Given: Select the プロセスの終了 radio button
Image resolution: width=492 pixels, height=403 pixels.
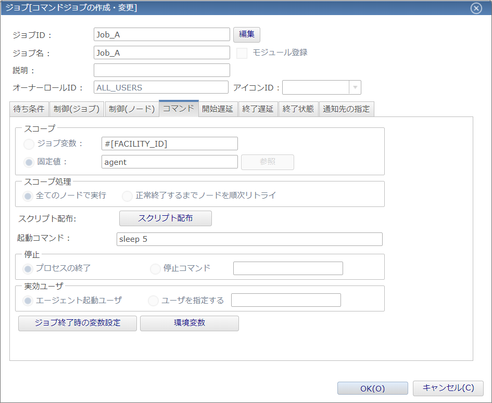Looking at the screenshot, I should point(28,269).
